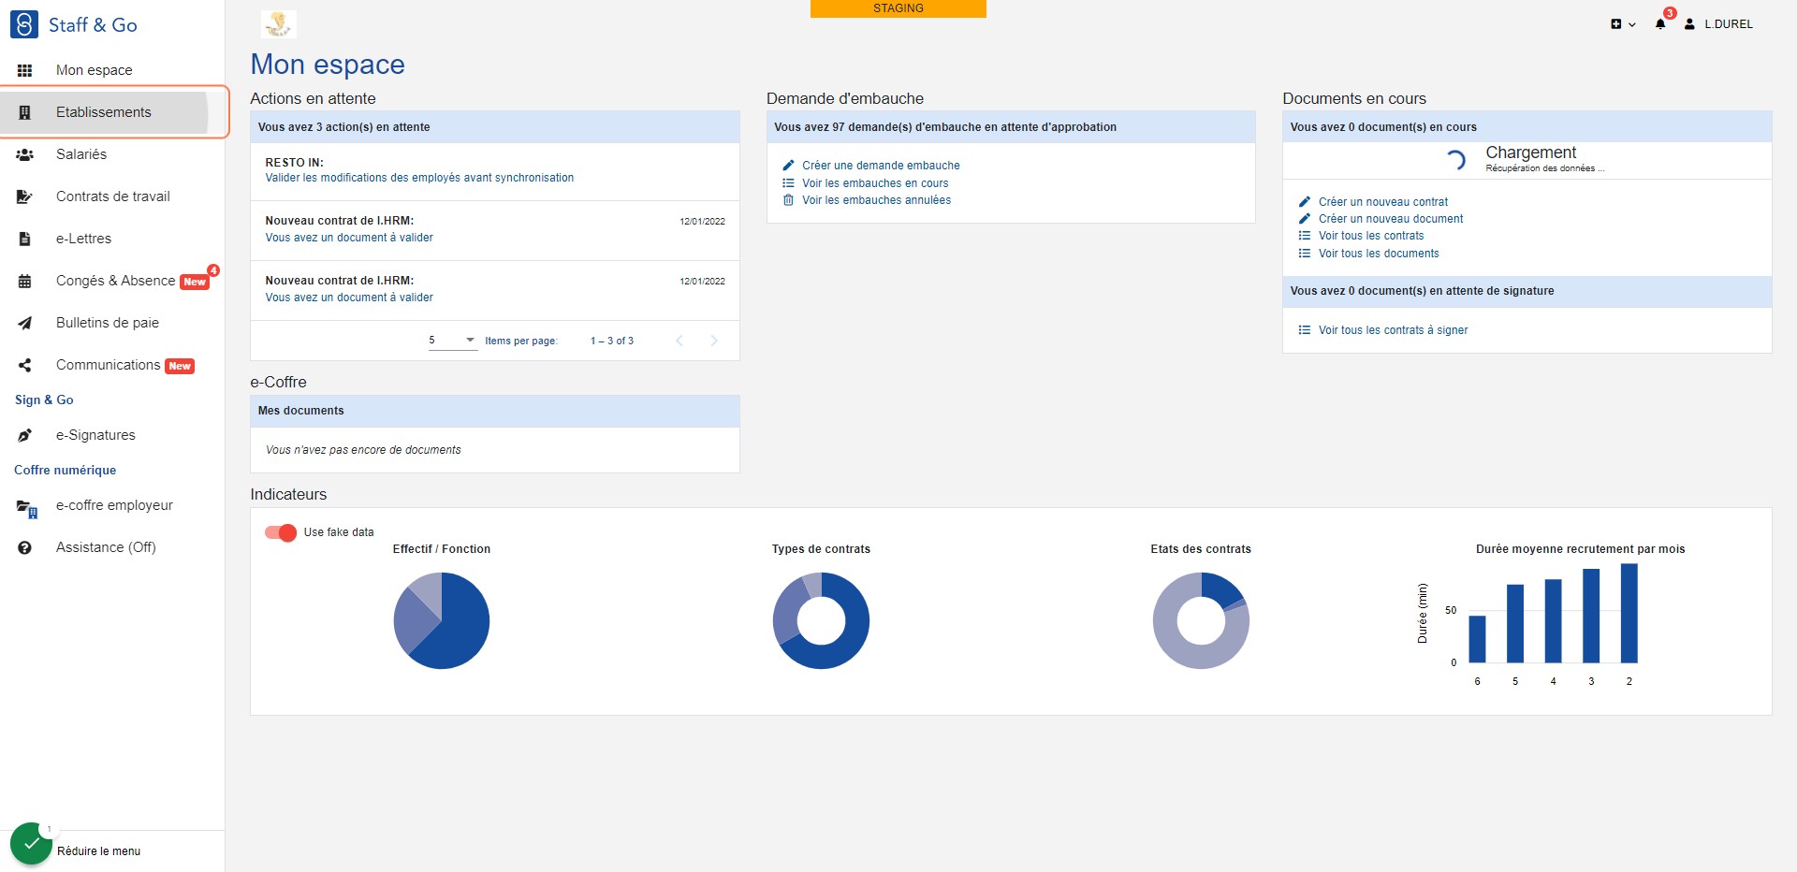The image size is (1797, 872).
Task: Click the Salariés people icon
Action: click(25, 154)
